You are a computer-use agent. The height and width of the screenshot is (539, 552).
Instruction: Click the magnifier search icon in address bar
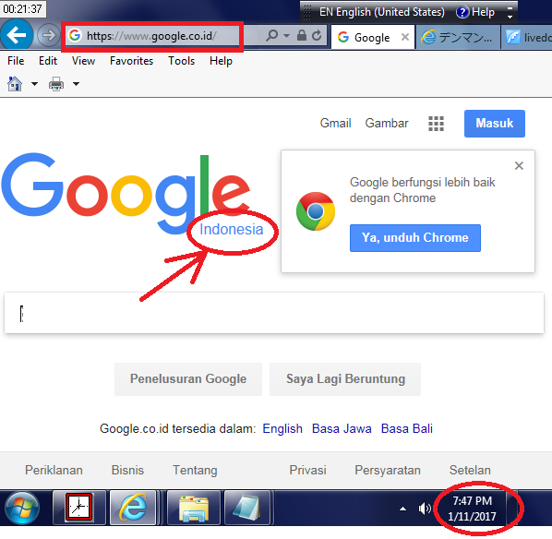[x=271, y=35]
